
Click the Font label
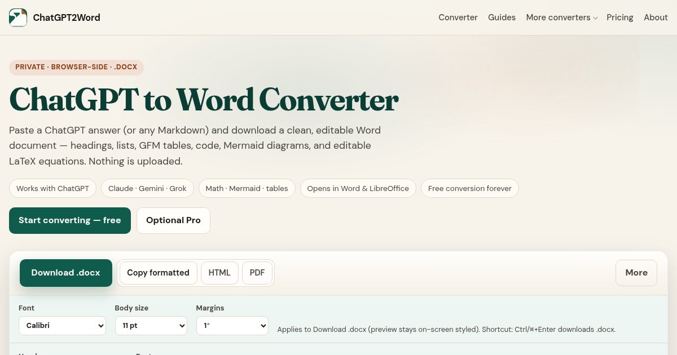[x=27, y=308]
